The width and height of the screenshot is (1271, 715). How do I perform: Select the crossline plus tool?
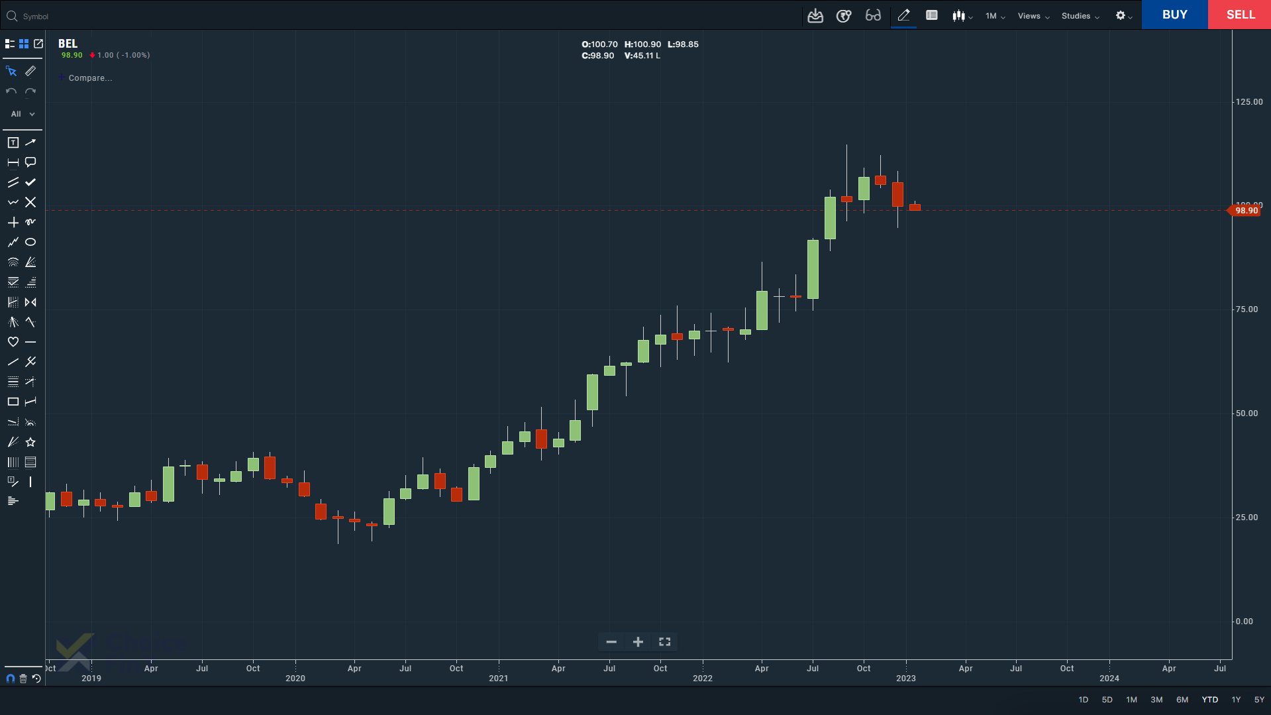tap(13, 222)
